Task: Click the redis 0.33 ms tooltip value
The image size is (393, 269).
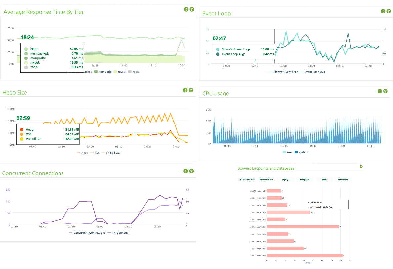Action: coord(77,67)
